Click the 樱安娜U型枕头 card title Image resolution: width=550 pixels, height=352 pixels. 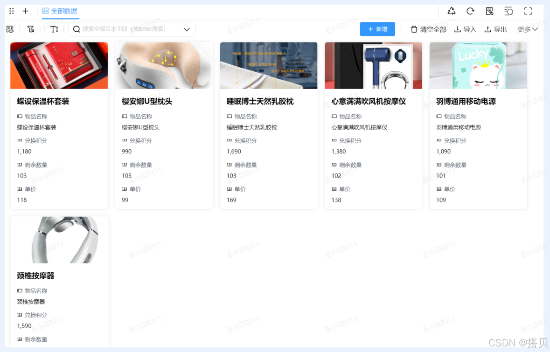[147, 101]
